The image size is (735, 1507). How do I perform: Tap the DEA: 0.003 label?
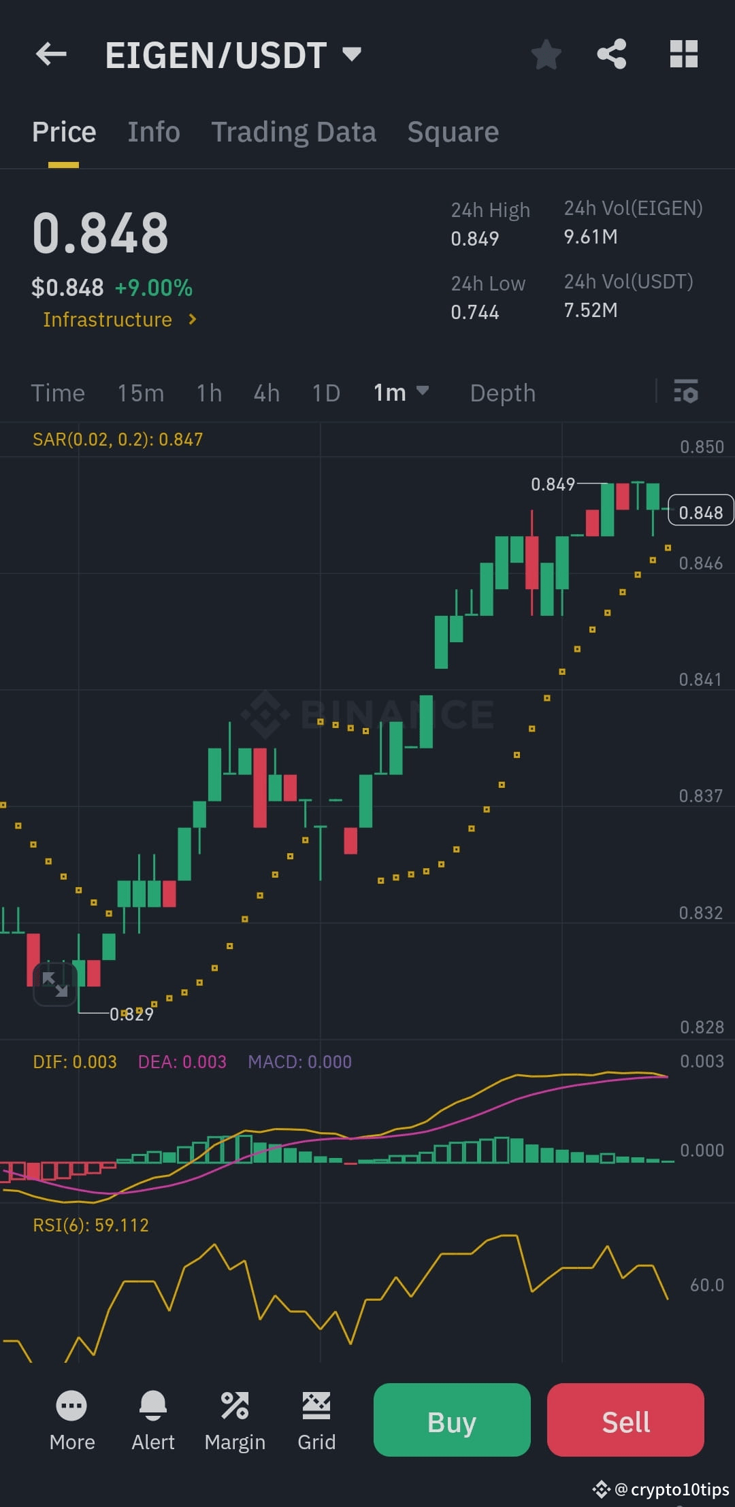pos(182,1061)
